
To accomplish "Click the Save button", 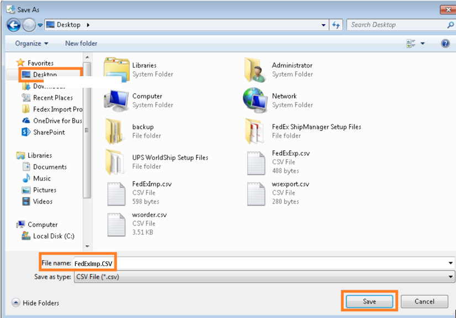I will [x=369, y=302].
